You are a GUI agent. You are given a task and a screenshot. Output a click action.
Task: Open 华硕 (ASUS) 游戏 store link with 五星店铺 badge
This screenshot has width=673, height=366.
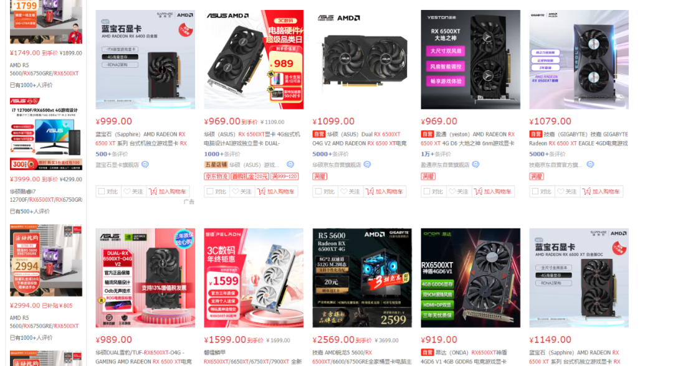click(254, 164)
